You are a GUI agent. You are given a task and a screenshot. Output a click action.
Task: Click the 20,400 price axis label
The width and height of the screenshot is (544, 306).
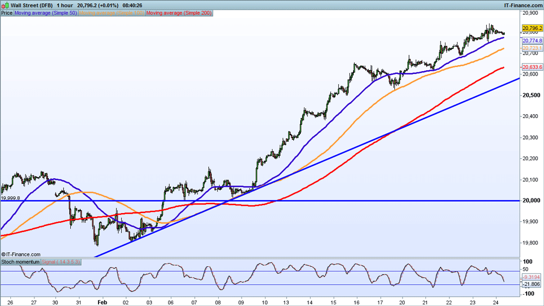pos(530,116)
